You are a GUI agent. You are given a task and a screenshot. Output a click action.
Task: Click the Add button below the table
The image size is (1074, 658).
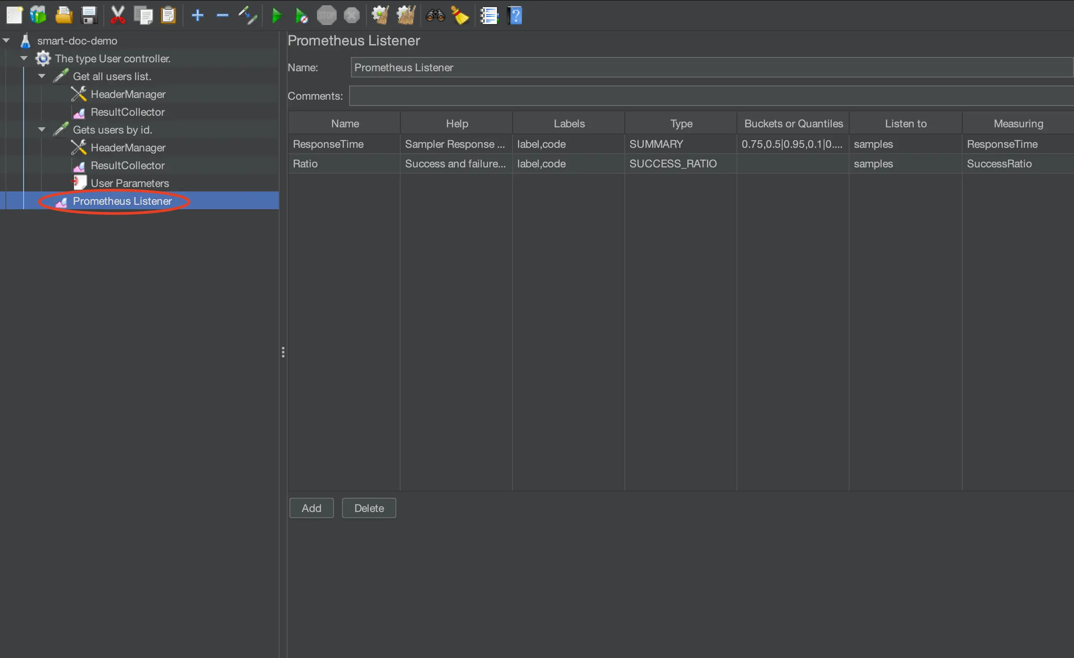[x=311, y=508]
